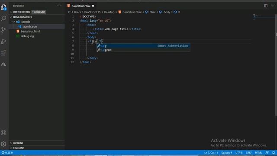Place cursor on the DOCTYPE line
This screenshot has height=156, width=277.
coord(88,16)
